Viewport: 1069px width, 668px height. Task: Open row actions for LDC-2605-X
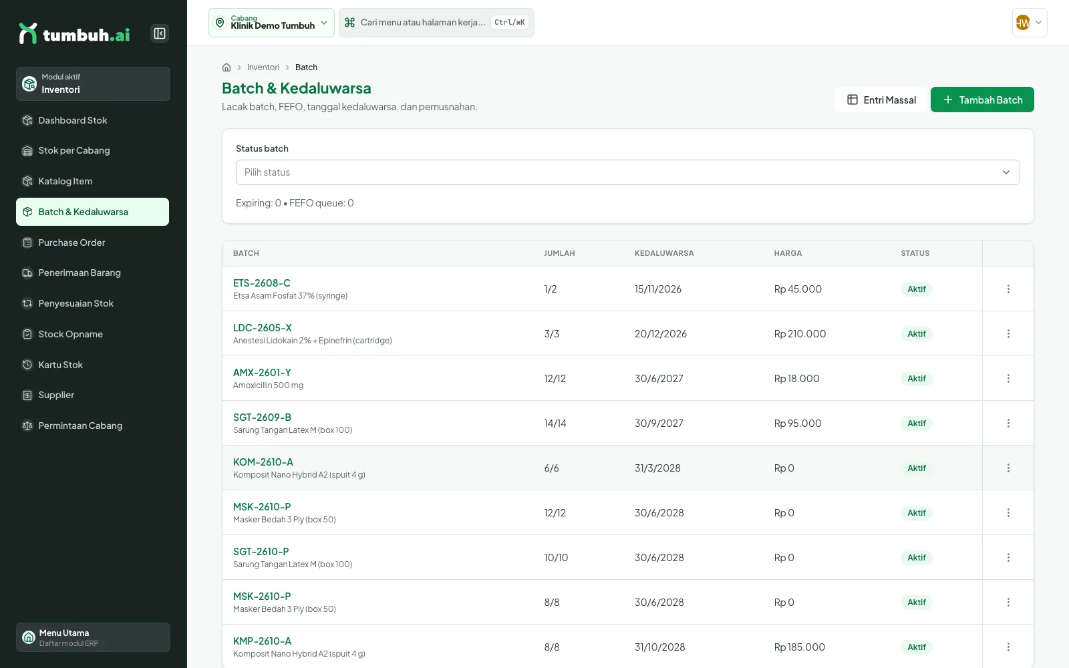pos(1008,334)
